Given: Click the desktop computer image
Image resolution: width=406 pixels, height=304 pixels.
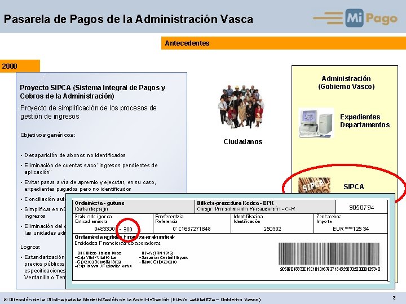Looking at the screenshot, I should [x=316, y=123].
